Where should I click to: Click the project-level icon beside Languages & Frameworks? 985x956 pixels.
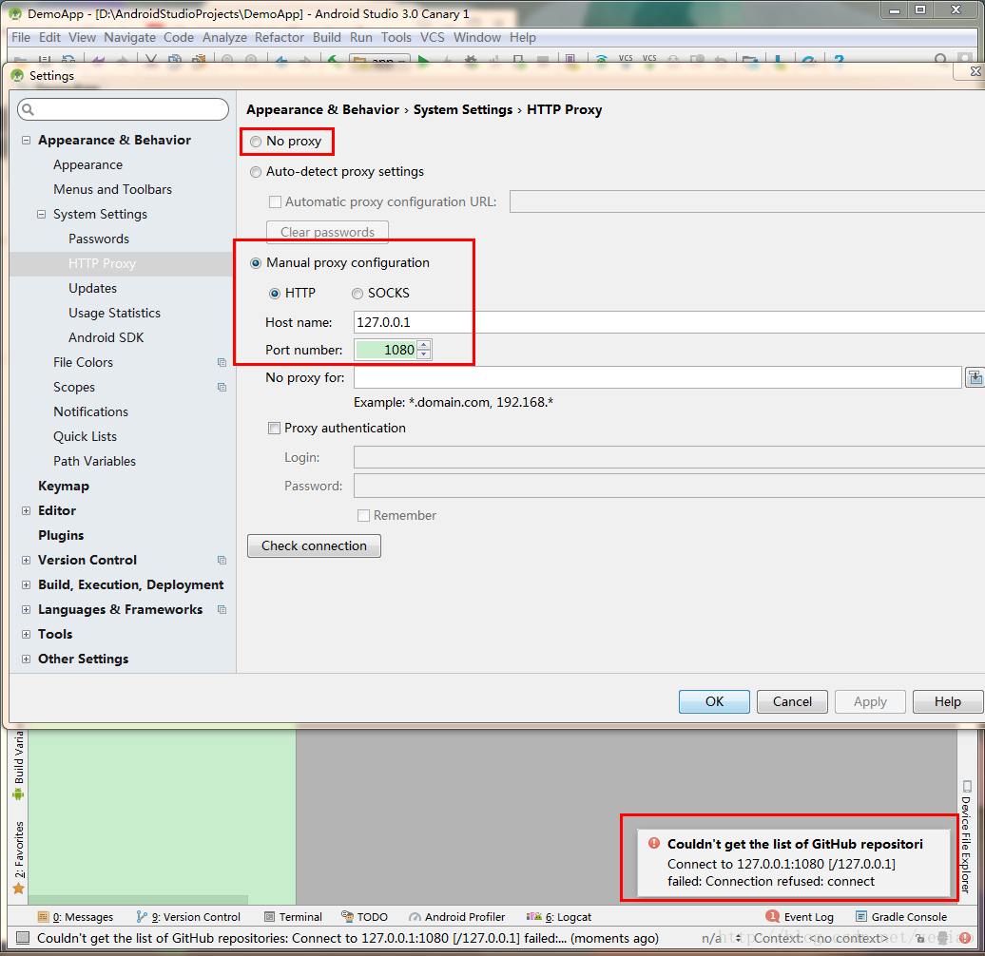[x=222, y=609]
